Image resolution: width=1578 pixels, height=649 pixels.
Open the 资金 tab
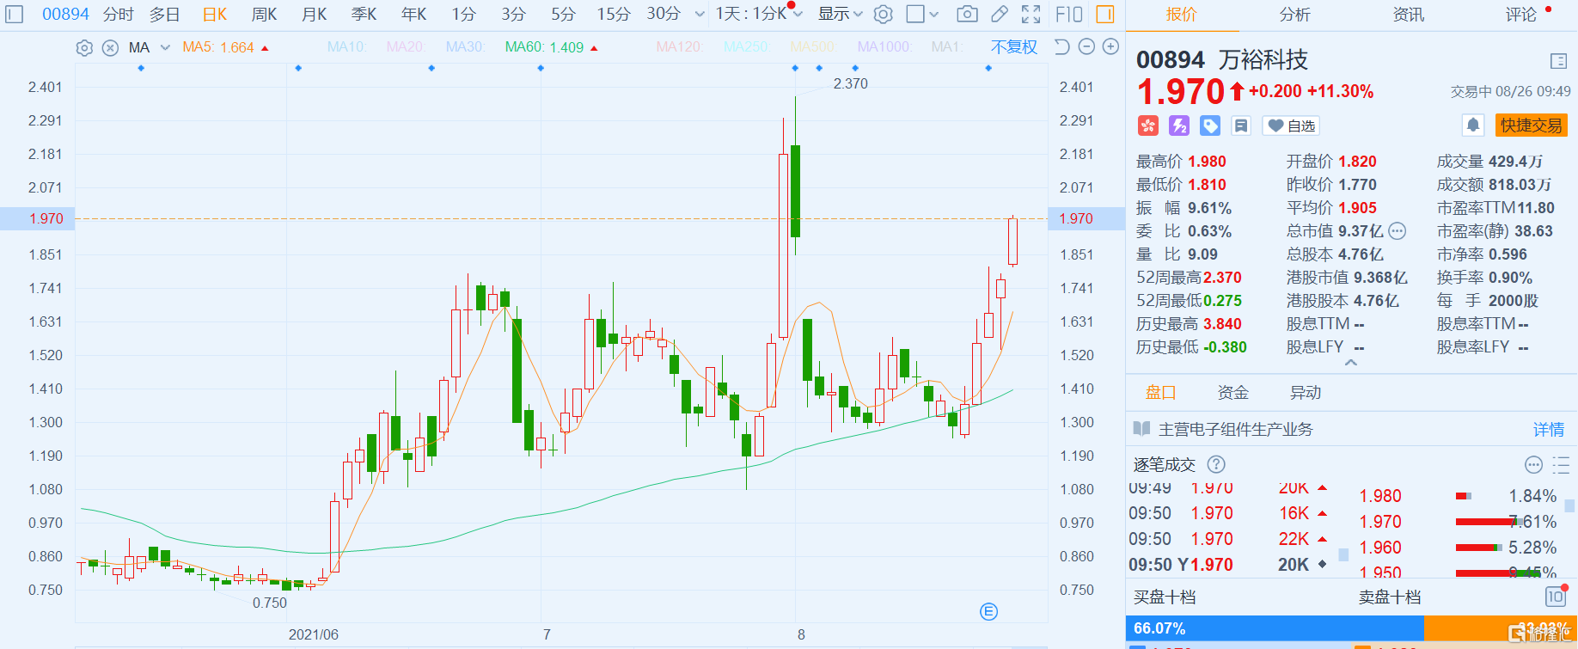pyautogui.click(x=1232, y=392)
